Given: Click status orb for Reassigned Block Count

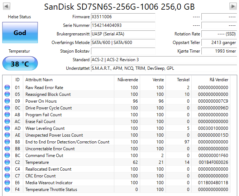Looking at the screenshot, I should (x=7, y=94).
